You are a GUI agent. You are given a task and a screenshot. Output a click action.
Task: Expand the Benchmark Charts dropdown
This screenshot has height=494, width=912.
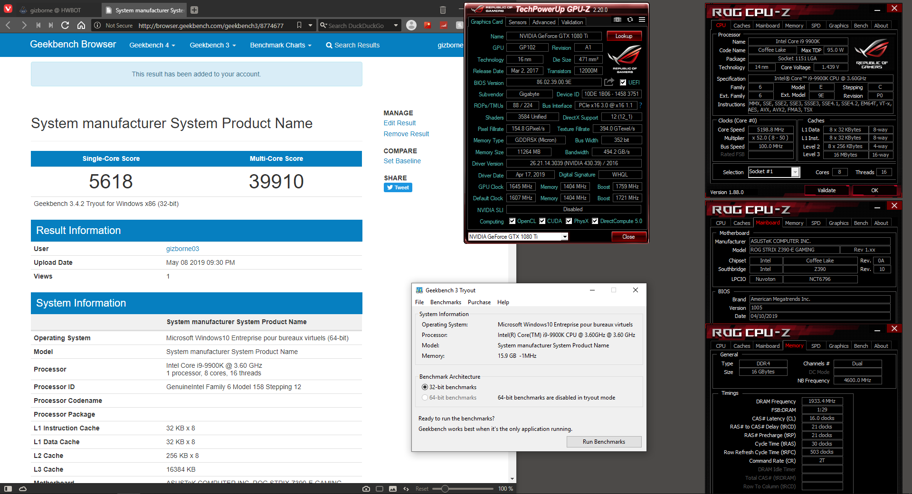[x=281, y=45]
